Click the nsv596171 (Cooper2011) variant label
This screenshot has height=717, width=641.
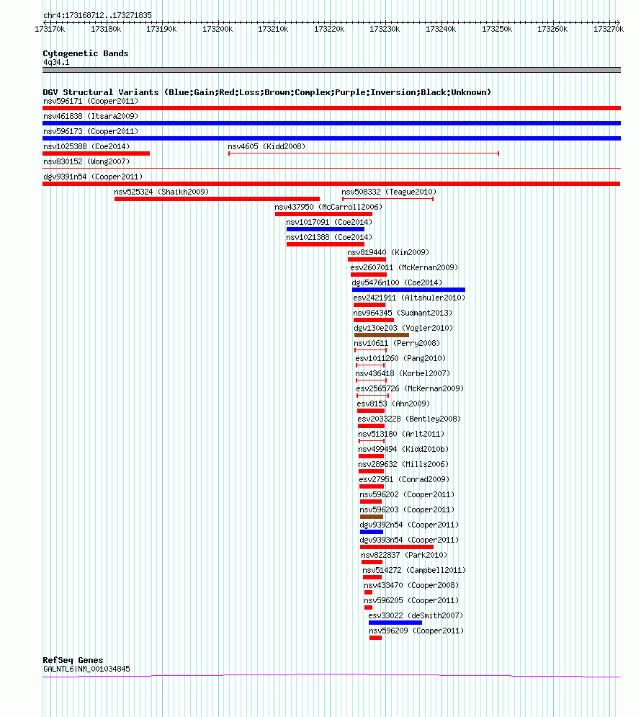91,101
